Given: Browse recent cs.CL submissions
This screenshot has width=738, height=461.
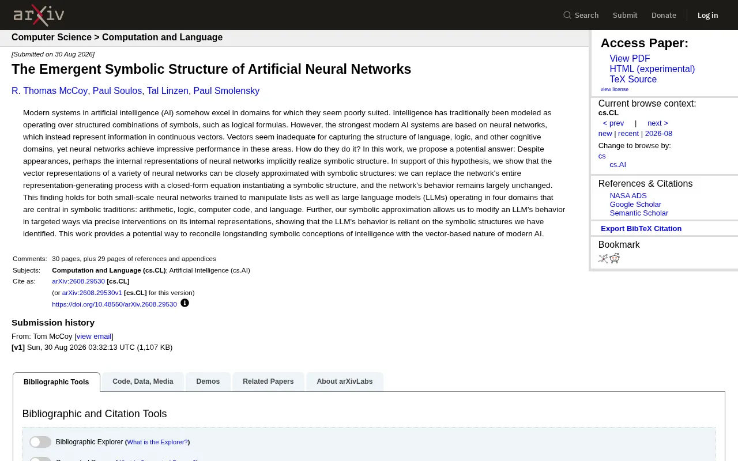Looking at the screenshot, I should click(628, 134).
